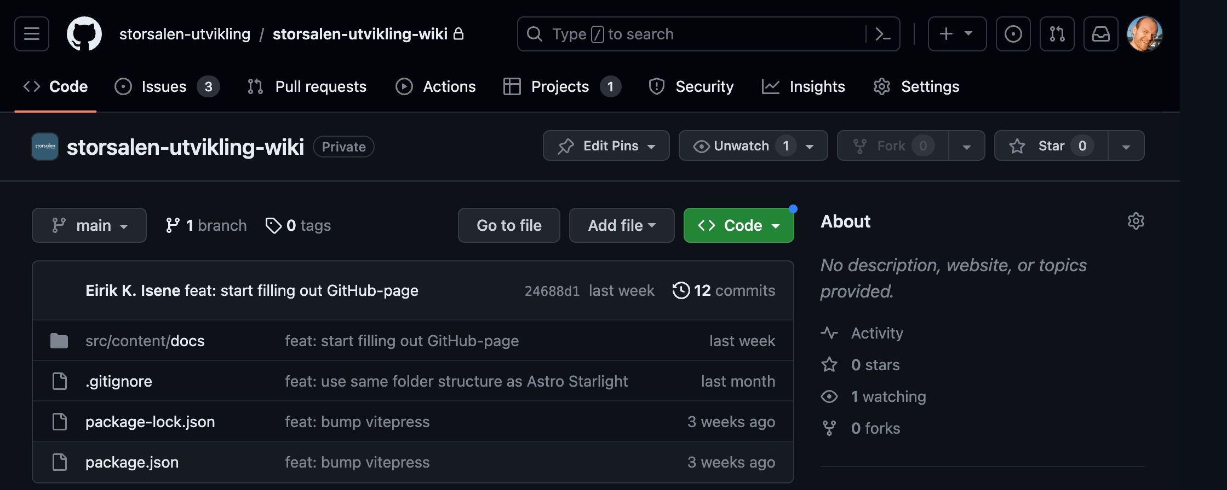The width and height of the screenshot is (1227, 490).
Task: Open the repository Settings tab
Action: 916,86
